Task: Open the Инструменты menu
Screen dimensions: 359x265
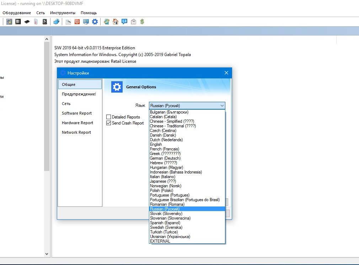Action: 63,13
